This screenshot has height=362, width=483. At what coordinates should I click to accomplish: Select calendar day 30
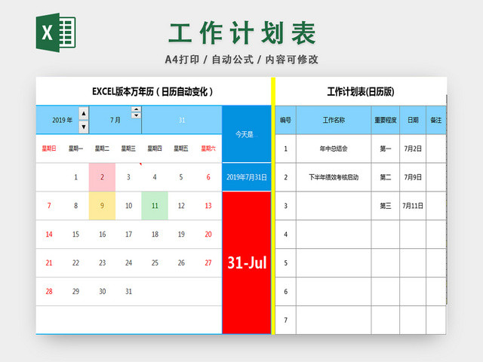click(x=102, y=292)
